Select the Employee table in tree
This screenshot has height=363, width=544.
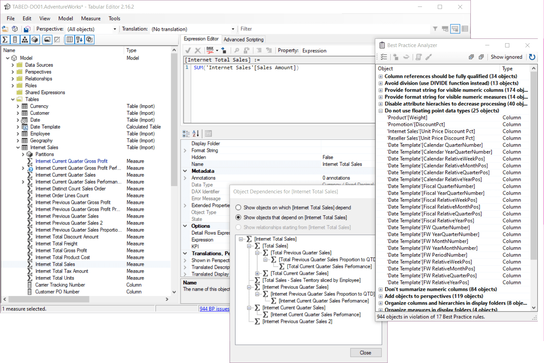40,134
